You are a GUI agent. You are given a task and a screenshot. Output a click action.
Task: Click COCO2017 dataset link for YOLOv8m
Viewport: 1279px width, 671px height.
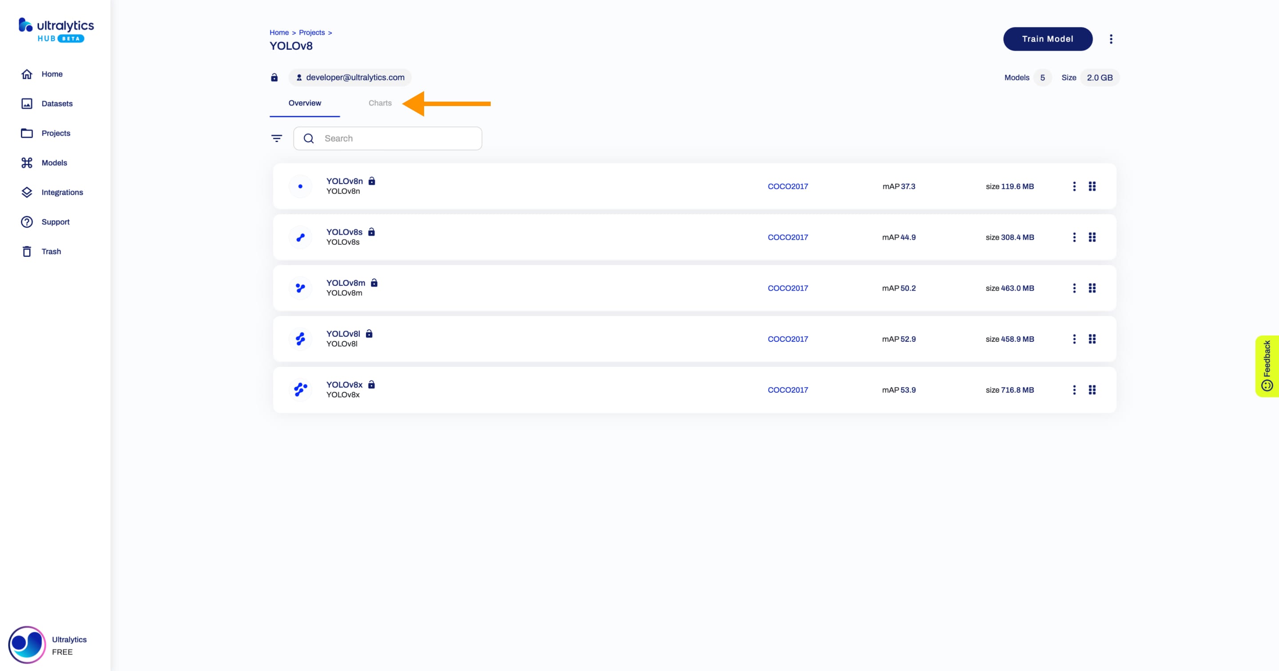click(787, 287)
